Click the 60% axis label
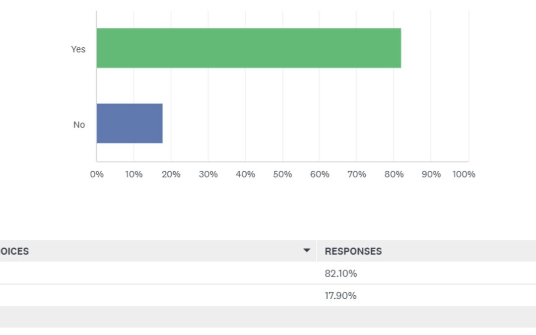 (x=320, y=174)
